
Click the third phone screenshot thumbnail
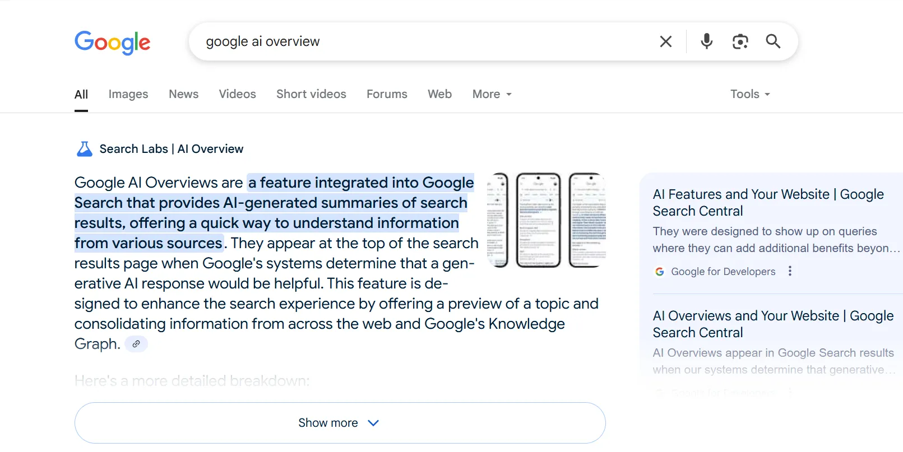click(587, 220)
